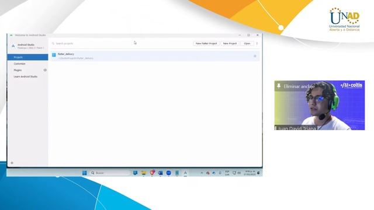Click the Windows Start button
Screen dimensions: 374x210
84,173
